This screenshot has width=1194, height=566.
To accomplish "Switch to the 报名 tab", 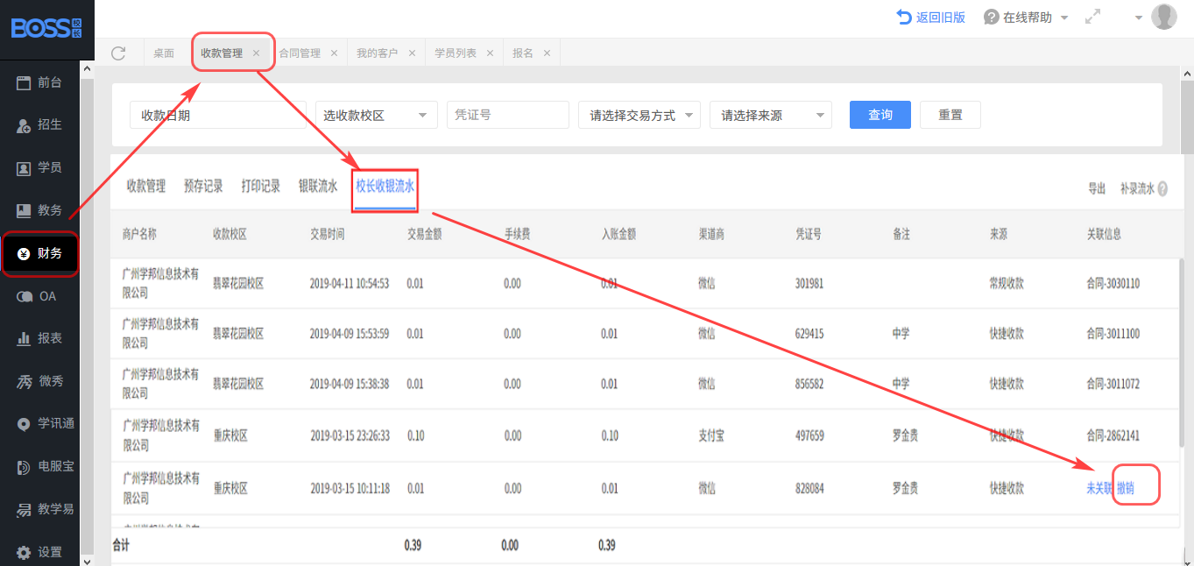I will click(x=523, y=53).
